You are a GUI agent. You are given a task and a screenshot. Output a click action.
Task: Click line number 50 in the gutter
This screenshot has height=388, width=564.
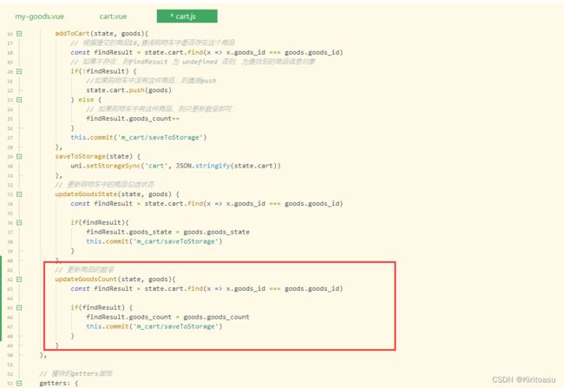pyautogui.click(x=10, y=355)
